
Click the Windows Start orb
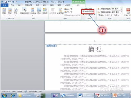[x=4, y=96]
